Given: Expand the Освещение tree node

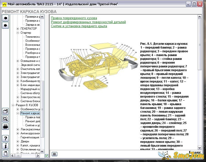Looking at the screenshot, I should click(x=18, y=61).
